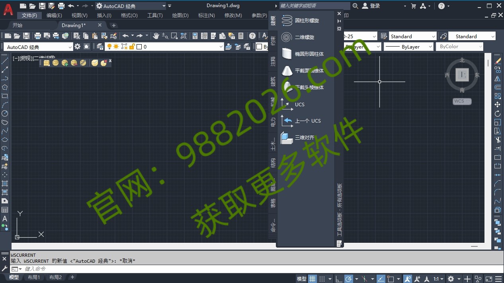This screenshot has height=283, width=504.
Task: Click the plot printer icon in quick access toolbar
Action: pyautogui.click(x=61, y=6)
